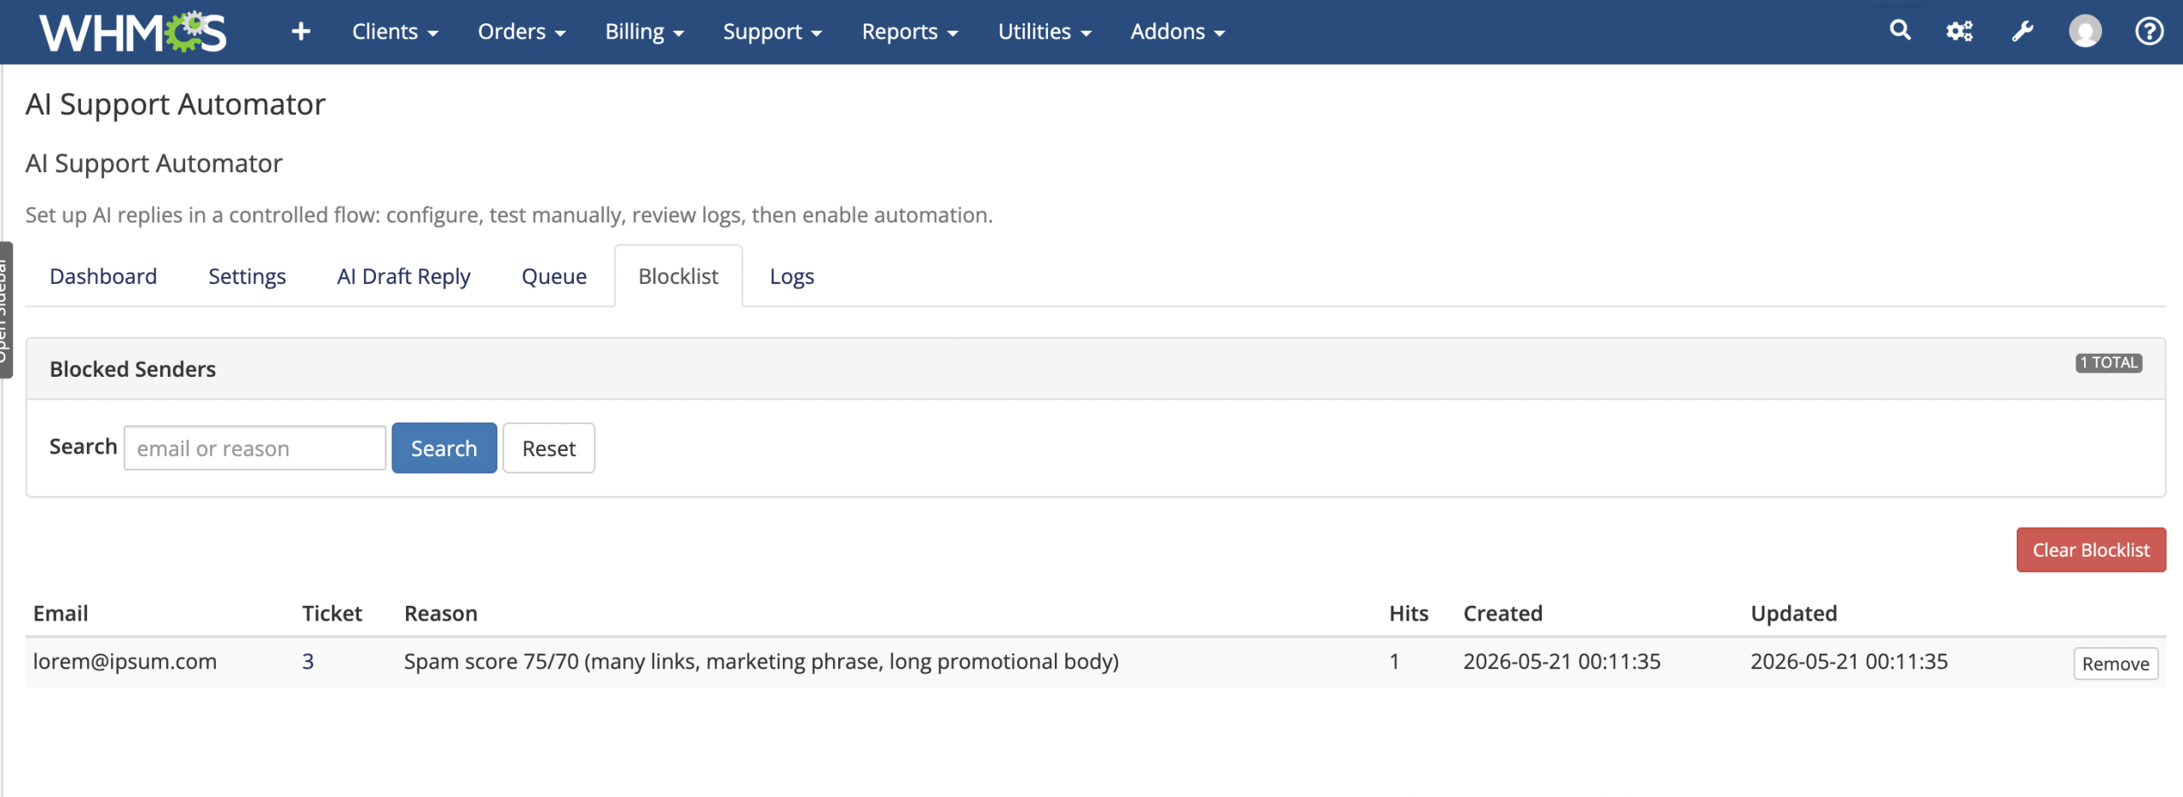Click the Hits value 1 cell
This screenshot has height=797, width=2183.
pyautogui.click(x=1394, y=661)
